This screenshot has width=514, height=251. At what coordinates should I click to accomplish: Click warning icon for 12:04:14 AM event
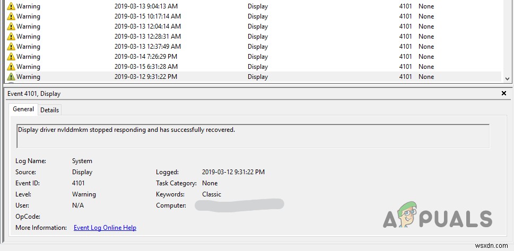[11, 26]
